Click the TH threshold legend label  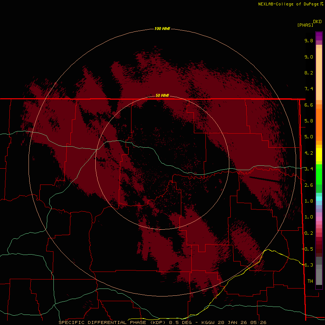310,281
